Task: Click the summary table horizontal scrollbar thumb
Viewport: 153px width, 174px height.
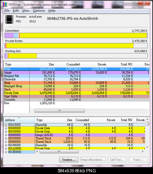Action: [x=59, y=111]
